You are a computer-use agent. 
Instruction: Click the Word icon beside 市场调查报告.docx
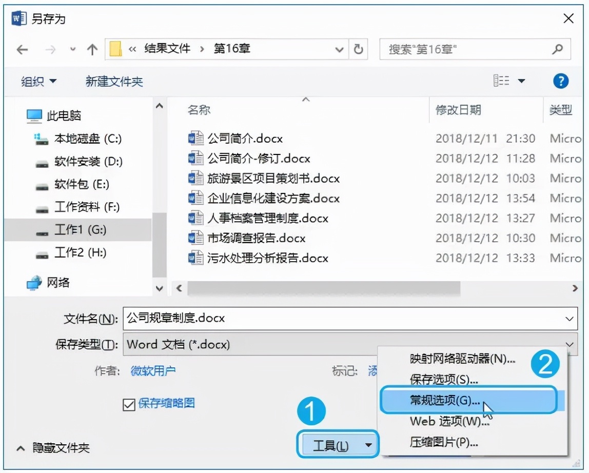pyautogui.click(x=195, y=238)
